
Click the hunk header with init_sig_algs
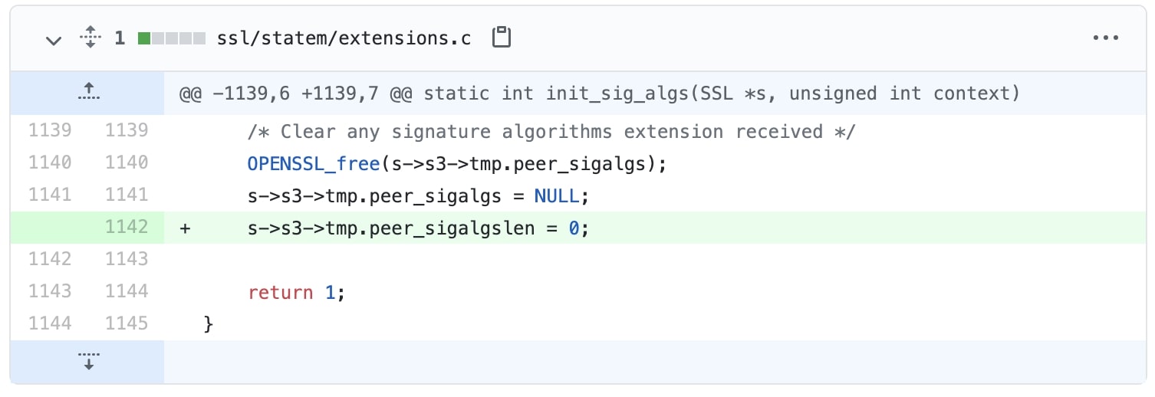[x=599, y=94]
